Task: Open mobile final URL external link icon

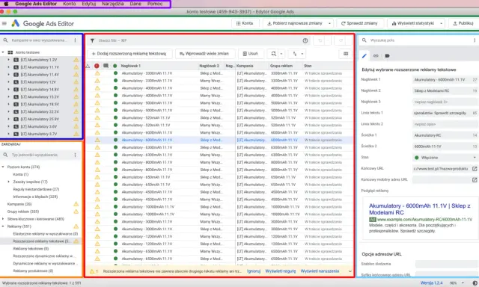Action: tap(475, 180)
